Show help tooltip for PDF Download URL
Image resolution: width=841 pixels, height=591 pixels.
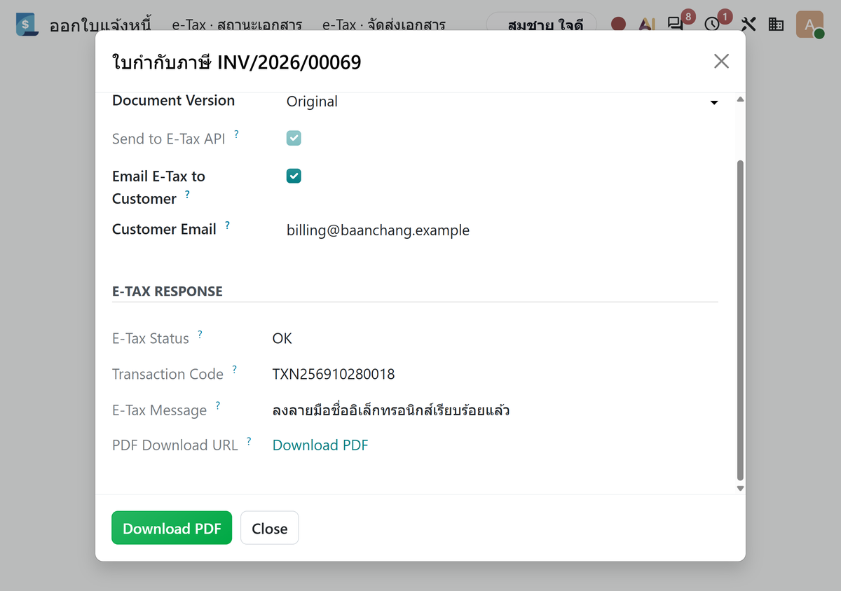point(249,441)
